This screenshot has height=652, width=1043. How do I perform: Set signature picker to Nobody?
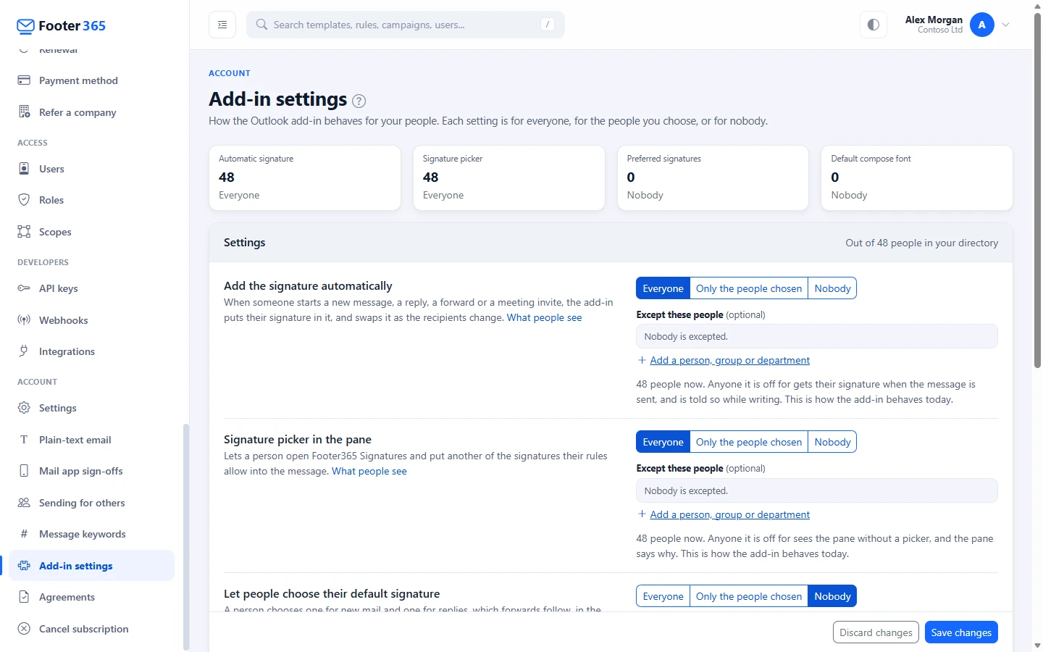pyautogui.click(x=832, y=442)
